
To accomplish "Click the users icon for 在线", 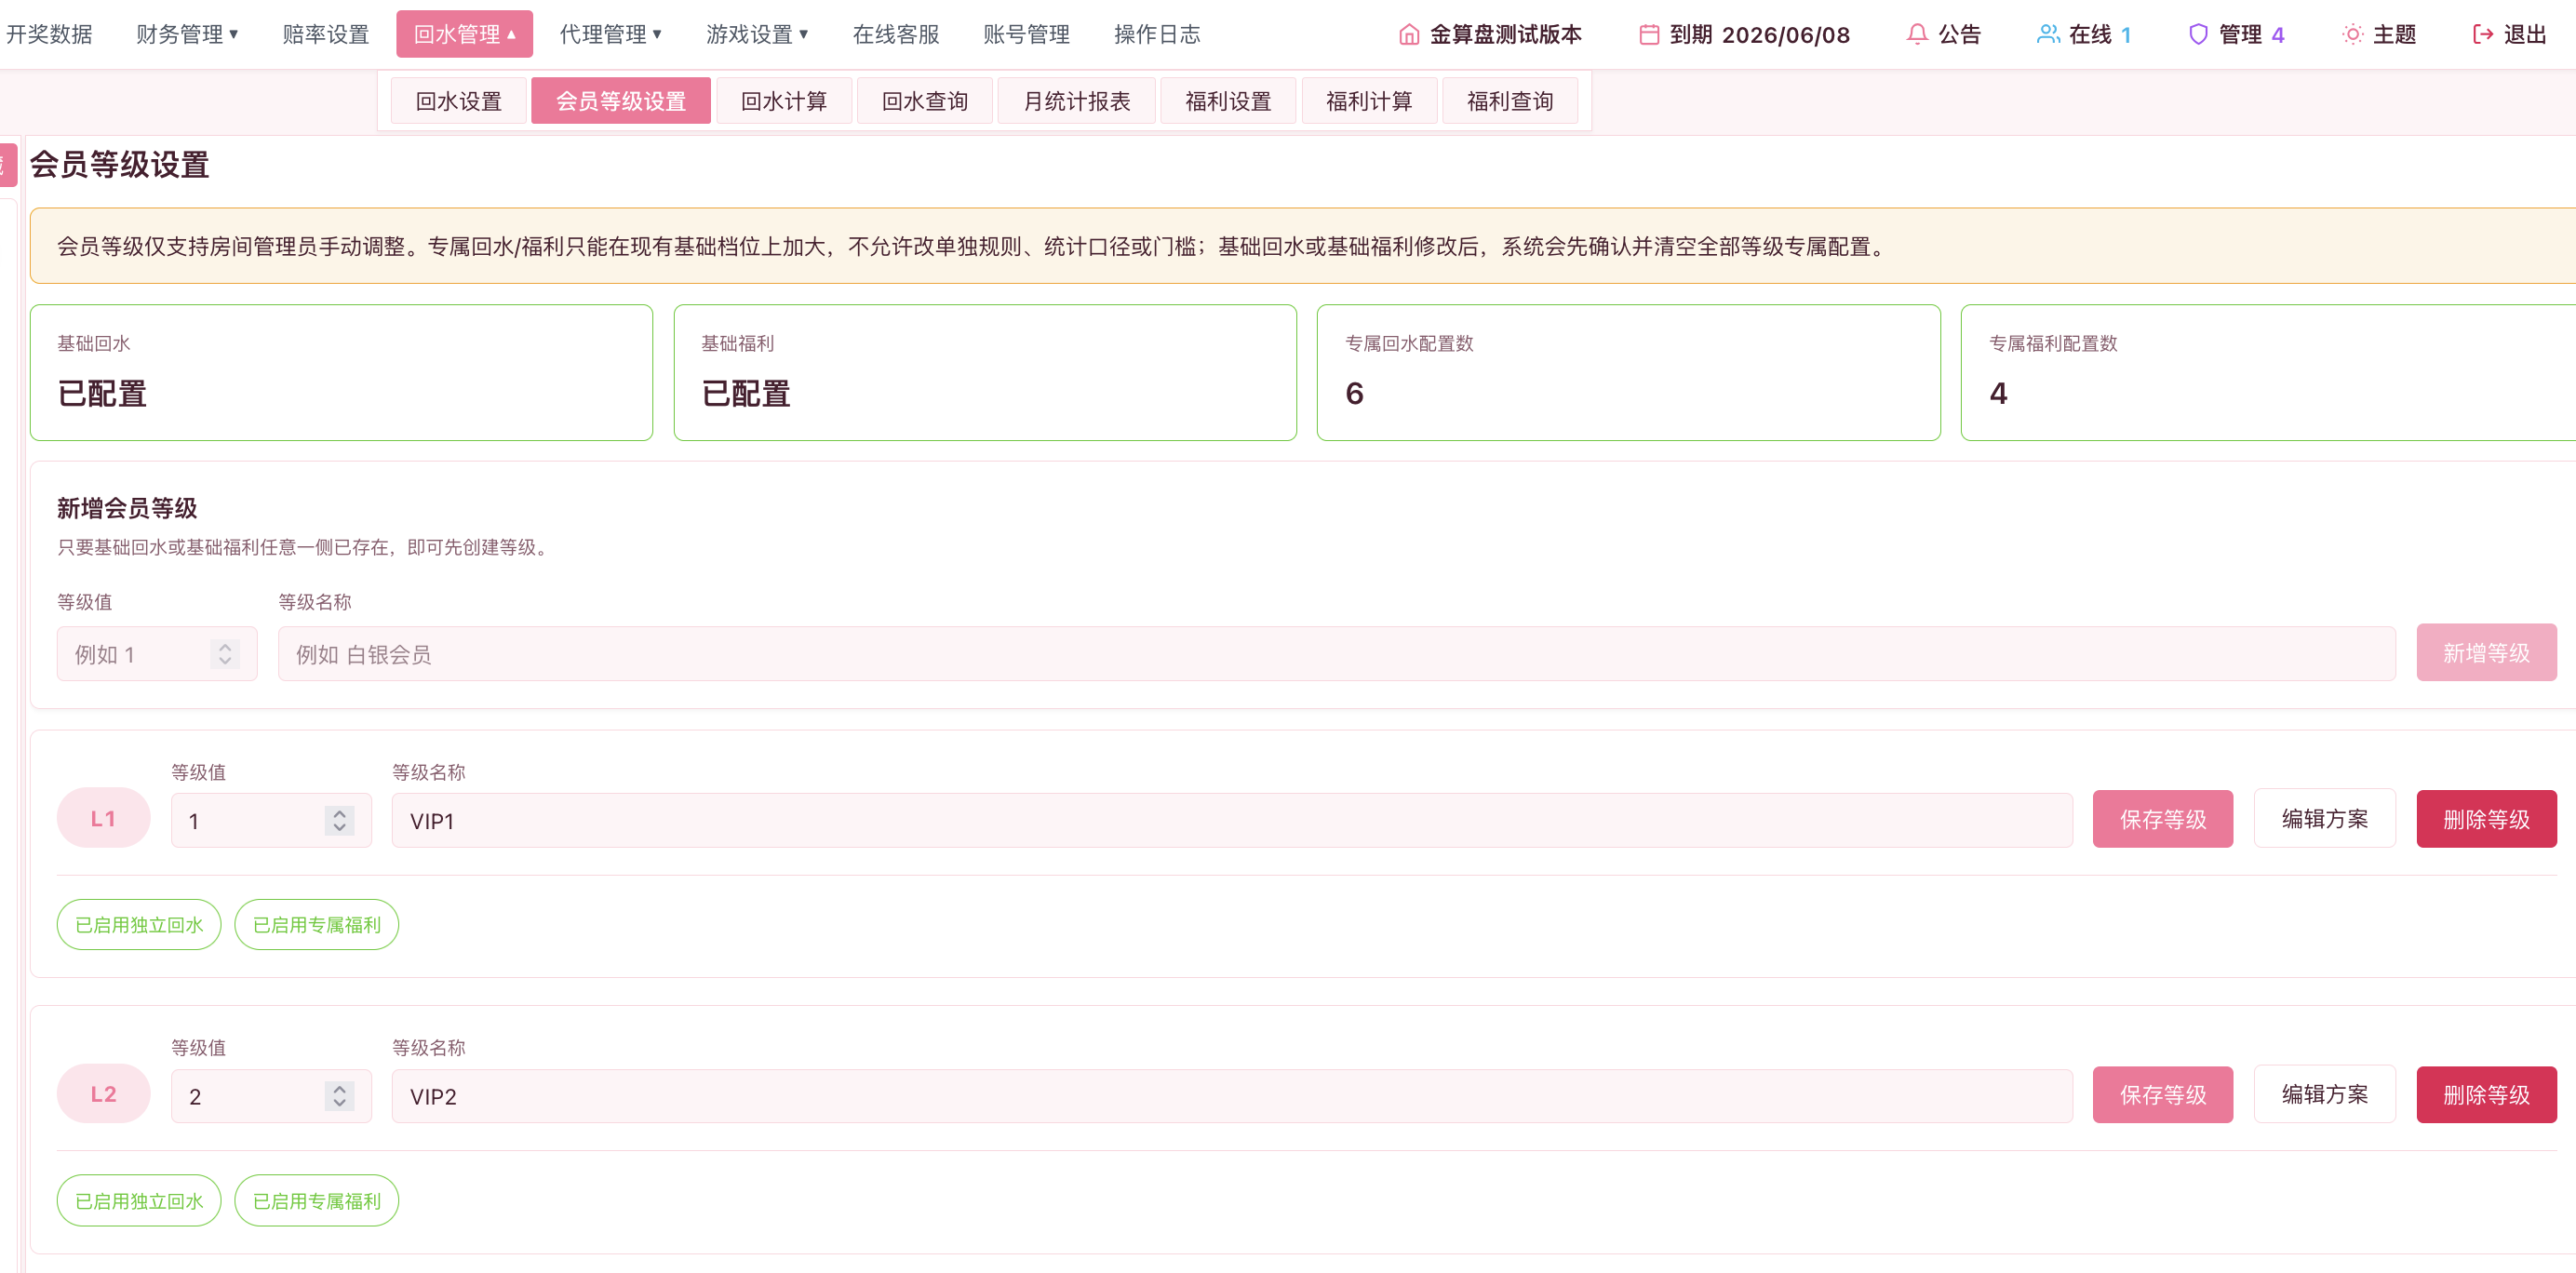I will click(2048, 35).
